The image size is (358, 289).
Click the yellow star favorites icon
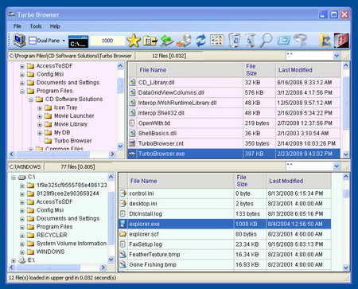click(134, 41)
